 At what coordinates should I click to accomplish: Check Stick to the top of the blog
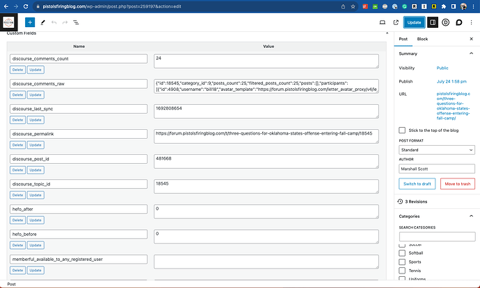[402, 130]
